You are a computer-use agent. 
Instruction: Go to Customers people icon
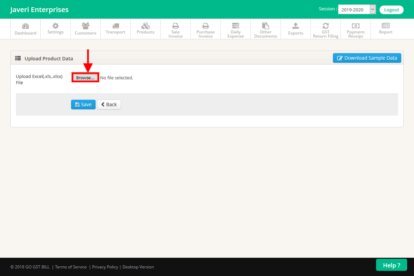coord(86,26)
